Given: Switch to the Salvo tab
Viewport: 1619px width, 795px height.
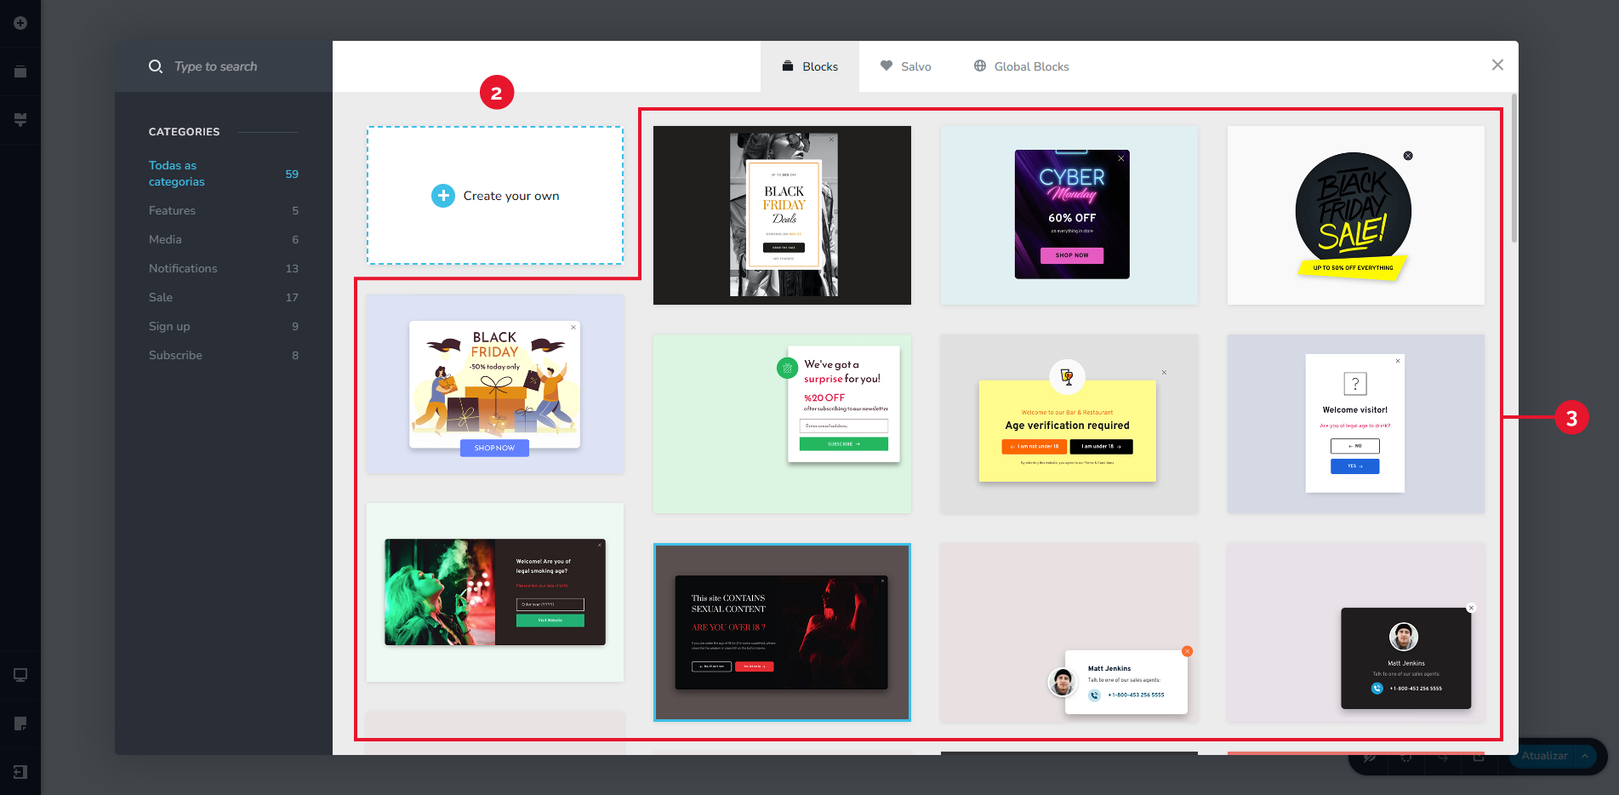Looking at the screenshot, I should (905, 66).
